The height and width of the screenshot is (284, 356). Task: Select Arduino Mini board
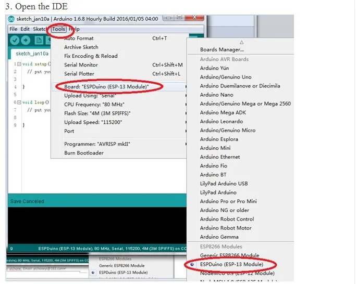point(241,148)
